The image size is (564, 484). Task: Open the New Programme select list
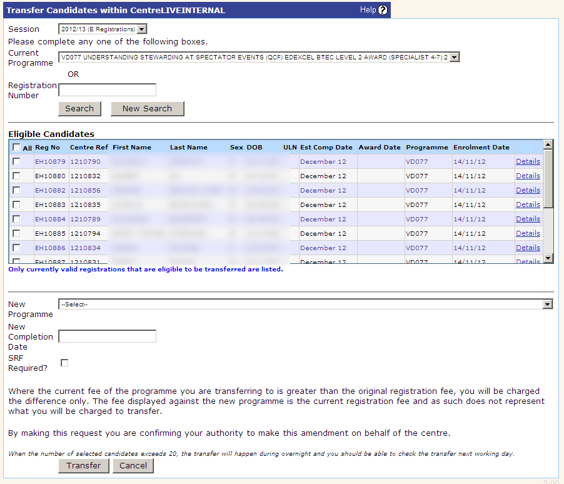[548, 305]
